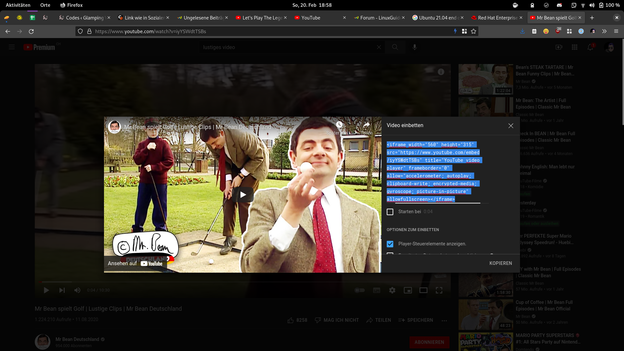624x351 pixels.
Task: Click the Discord tray icon
Action: pos(559,5)
